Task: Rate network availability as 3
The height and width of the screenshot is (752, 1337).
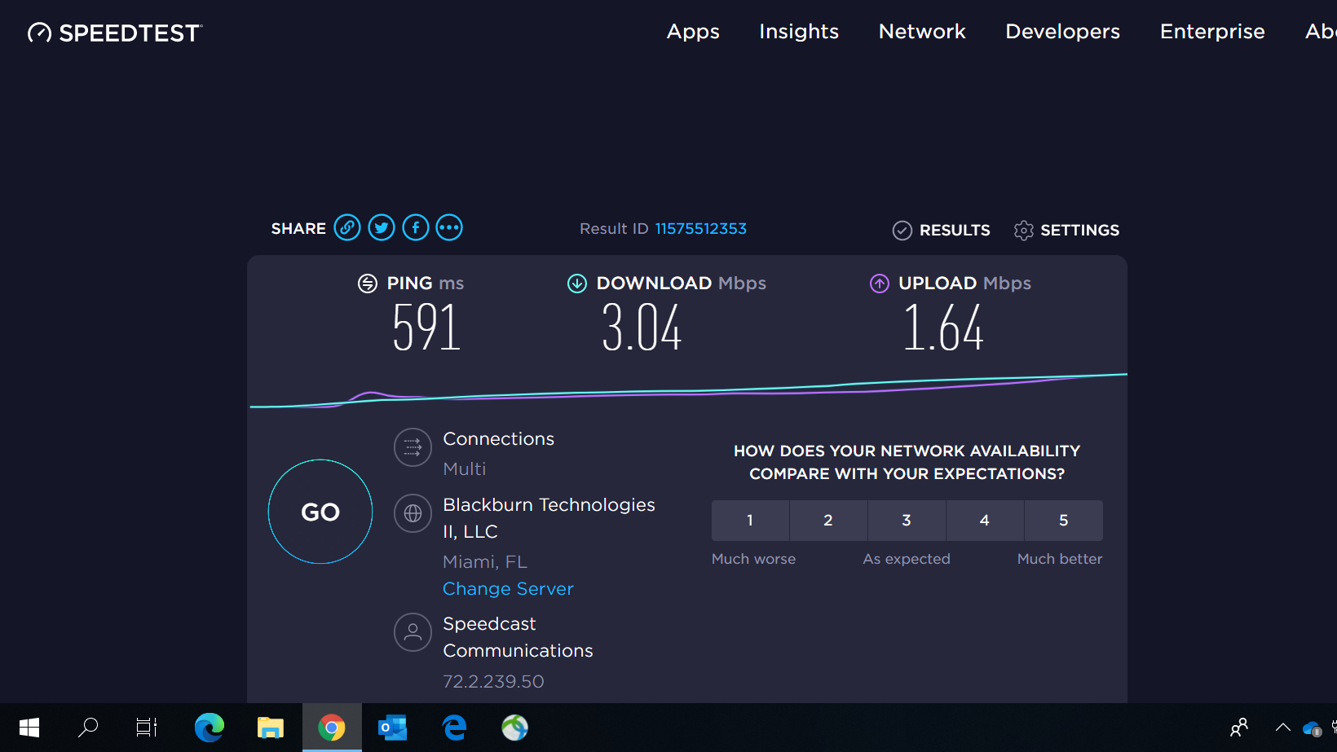Action: click(x=907, y=521)
